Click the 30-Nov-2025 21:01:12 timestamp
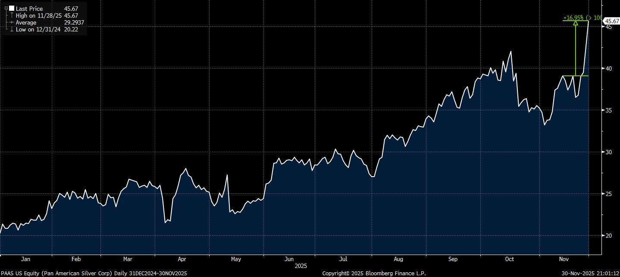Screen dimensions: 620x277 [590, 274]
